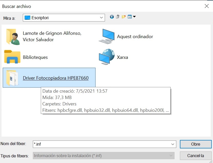Viewport: 213px width, 163px height.
Task: Click the Xarxa label text
Action: (x=122, y=57)
